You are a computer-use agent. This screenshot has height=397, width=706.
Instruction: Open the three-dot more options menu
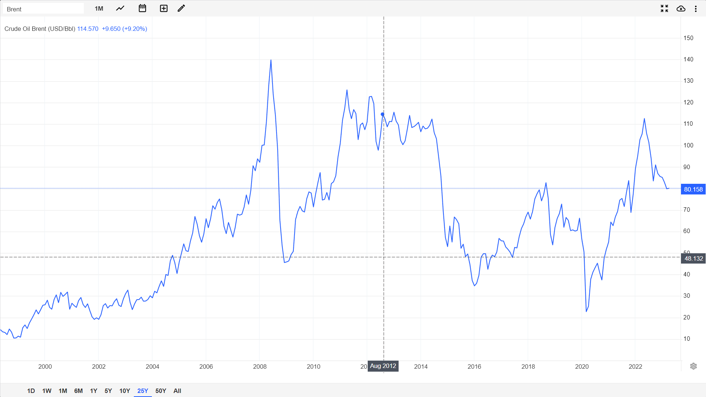pos(696,8)
